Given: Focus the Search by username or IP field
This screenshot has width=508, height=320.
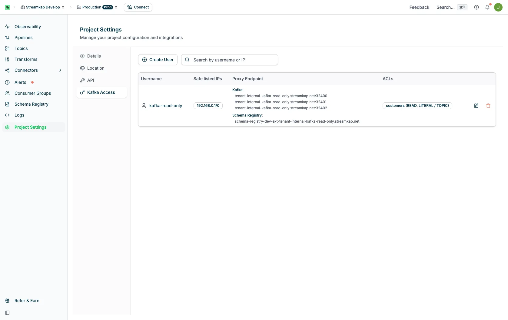Looking at the screenshot, I should [230, 60].
